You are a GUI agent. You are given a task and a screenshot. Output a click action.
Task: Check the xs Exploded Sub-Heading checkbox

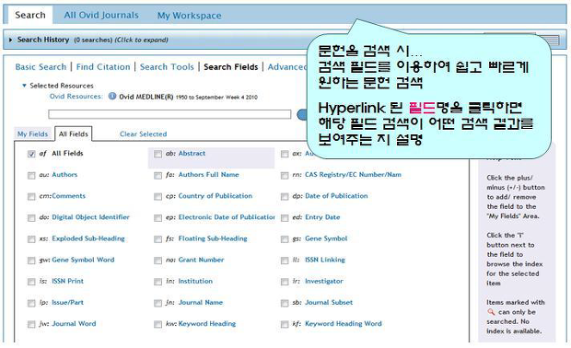31,239
